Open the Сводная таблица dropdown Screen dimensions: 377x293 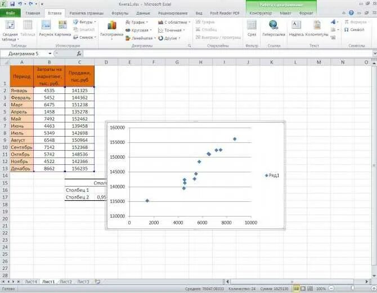pyautogui.click(x=10, y=37)
